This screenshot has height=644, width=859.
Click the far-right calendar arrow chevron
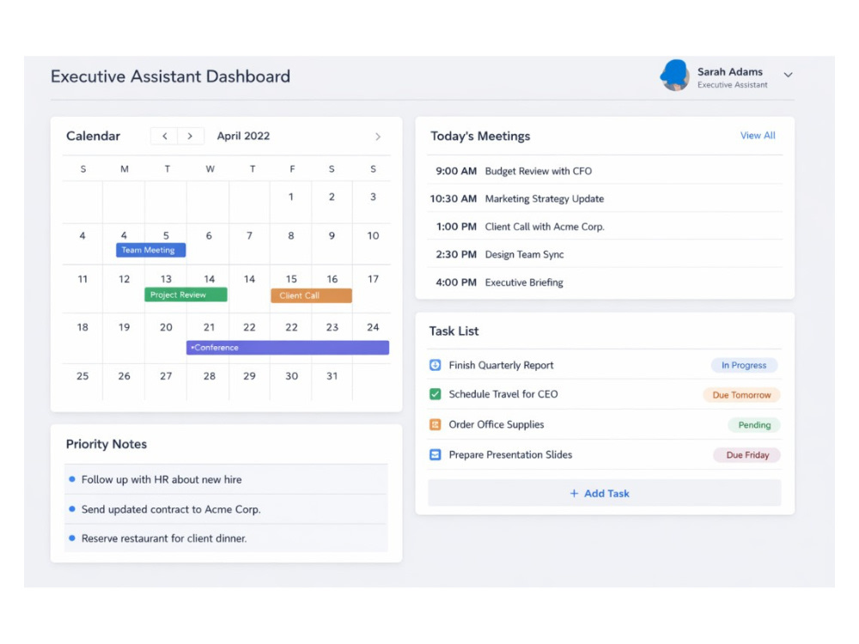coord(377,137)
